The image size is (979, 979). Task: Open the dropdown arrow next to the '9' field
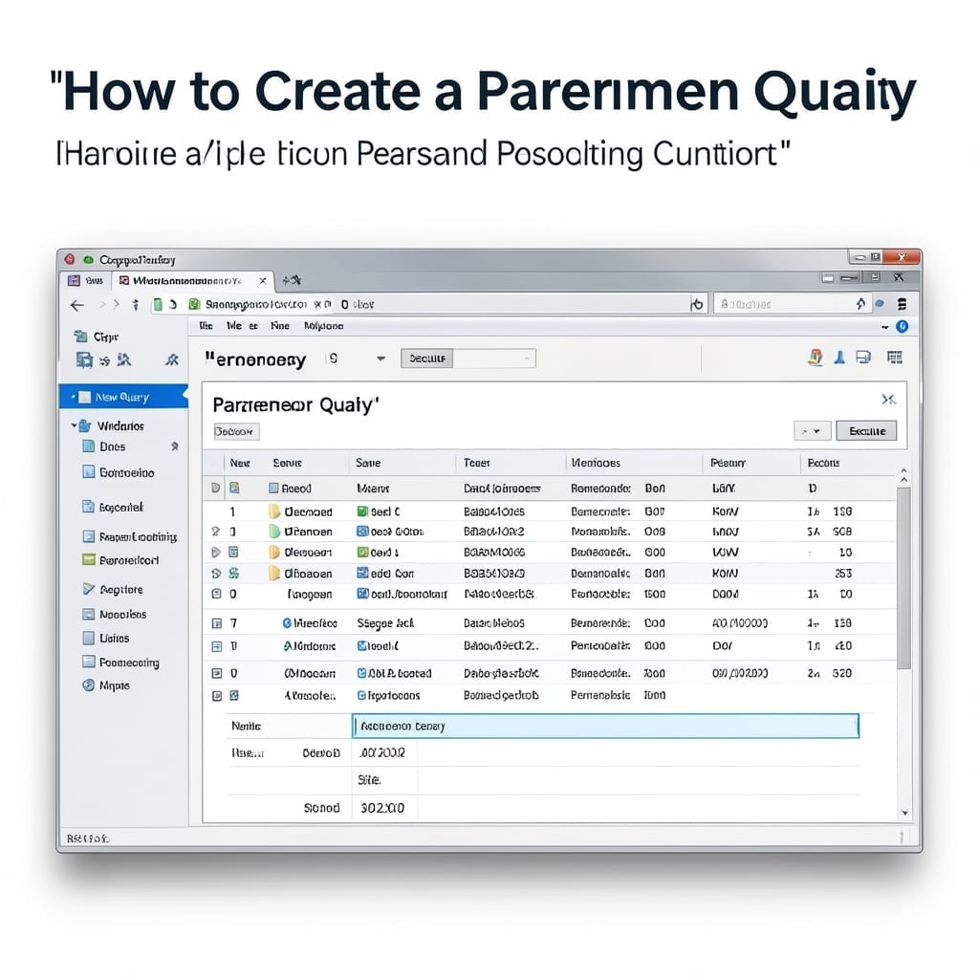[x=381, y=359]
